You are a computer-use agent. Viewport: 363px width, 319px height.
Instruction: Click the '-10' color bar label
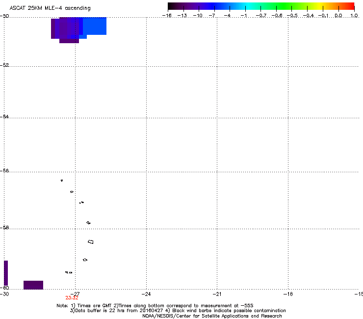click(198, 16)
